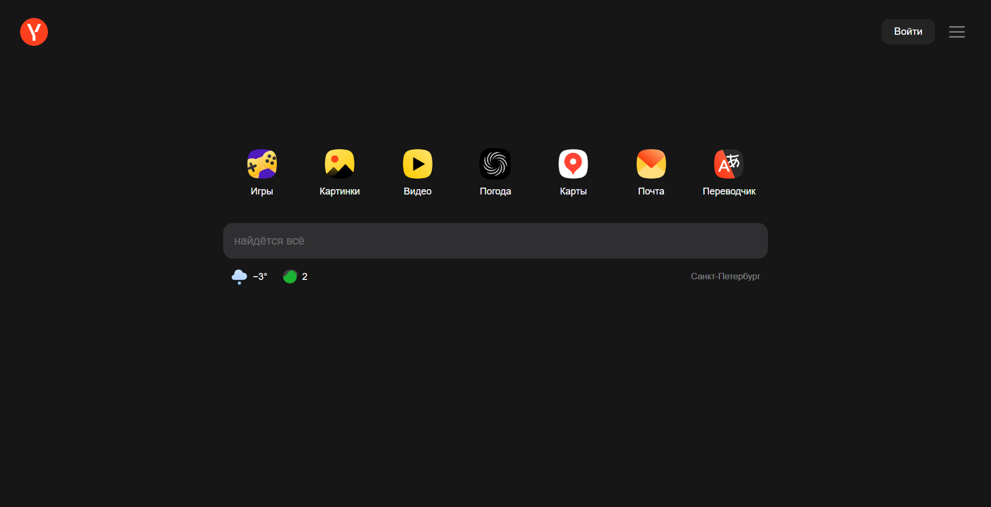Click the Yandex logo icon
The height and width of the screenshot is (507, 991).
(34, 32)
